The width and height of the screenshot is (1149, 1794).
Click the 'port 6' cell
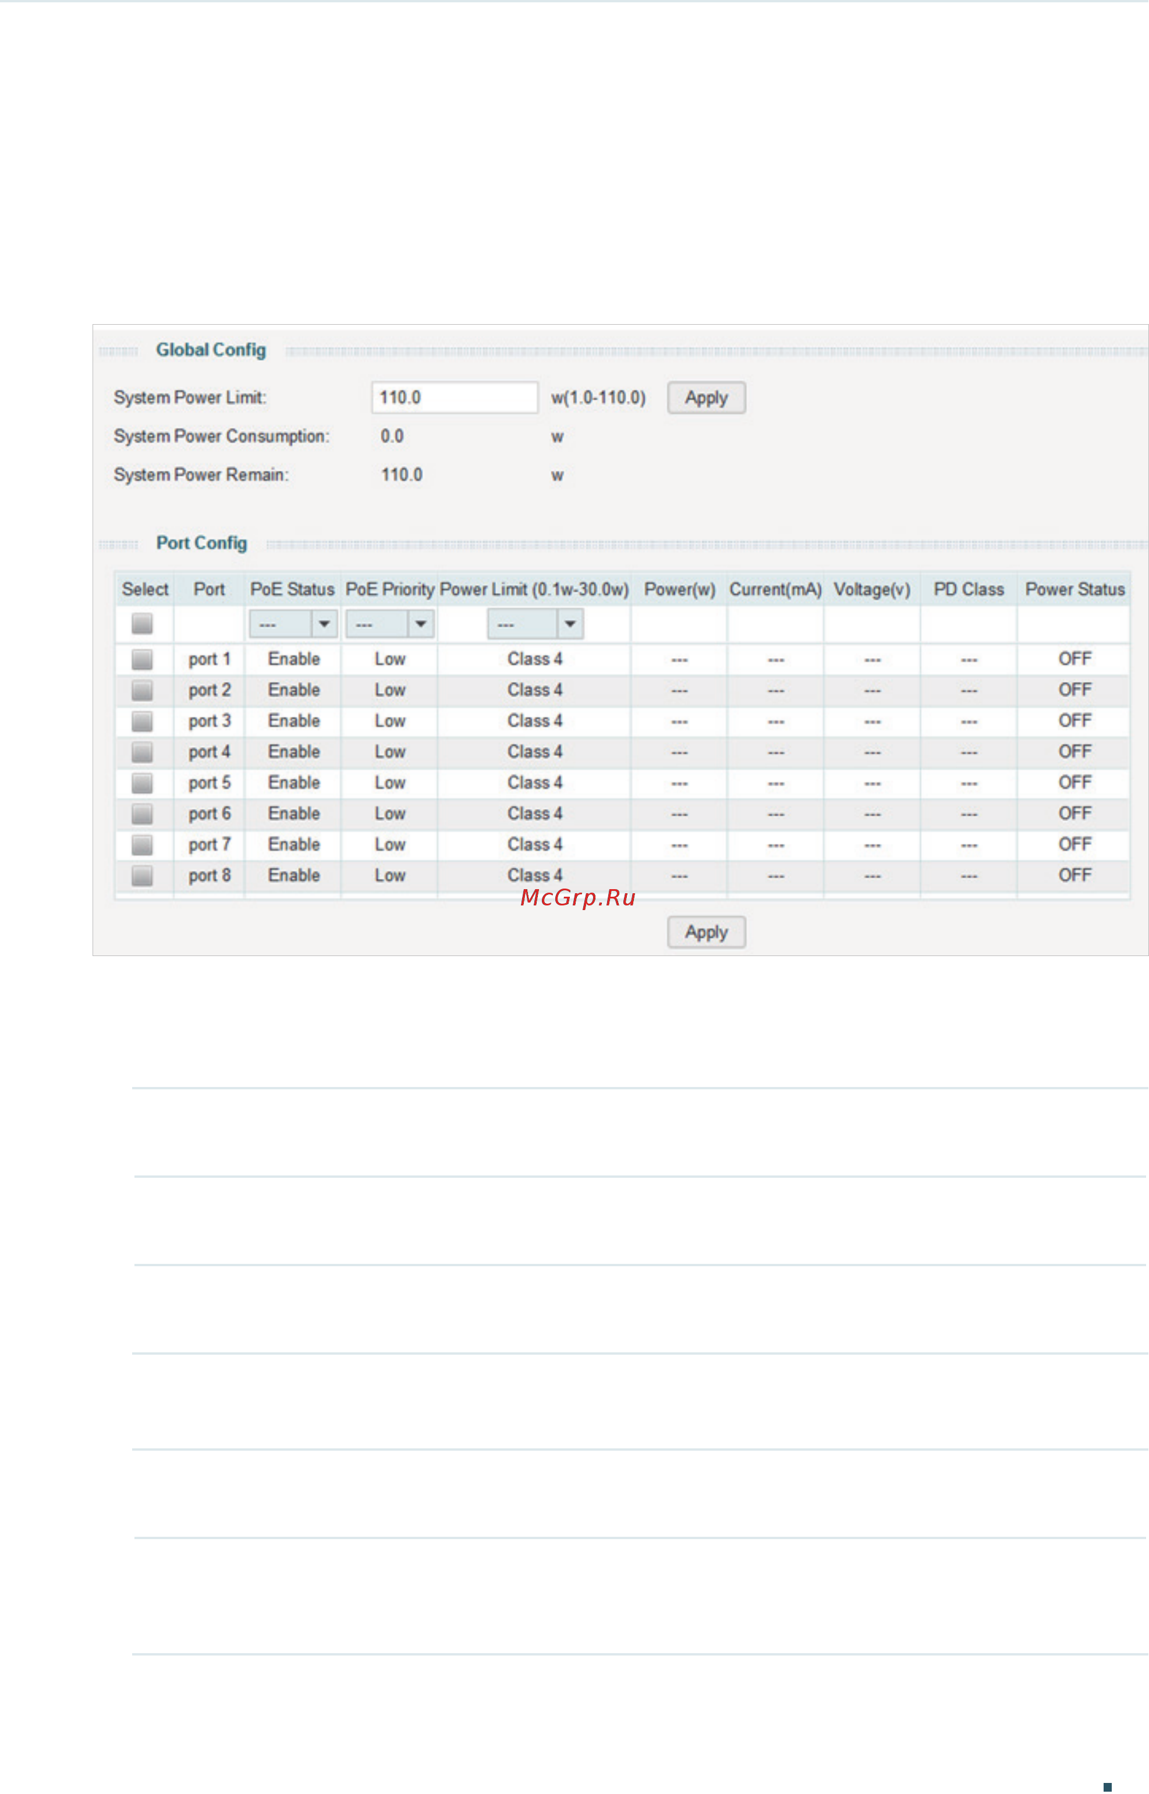tap(210, 814)
